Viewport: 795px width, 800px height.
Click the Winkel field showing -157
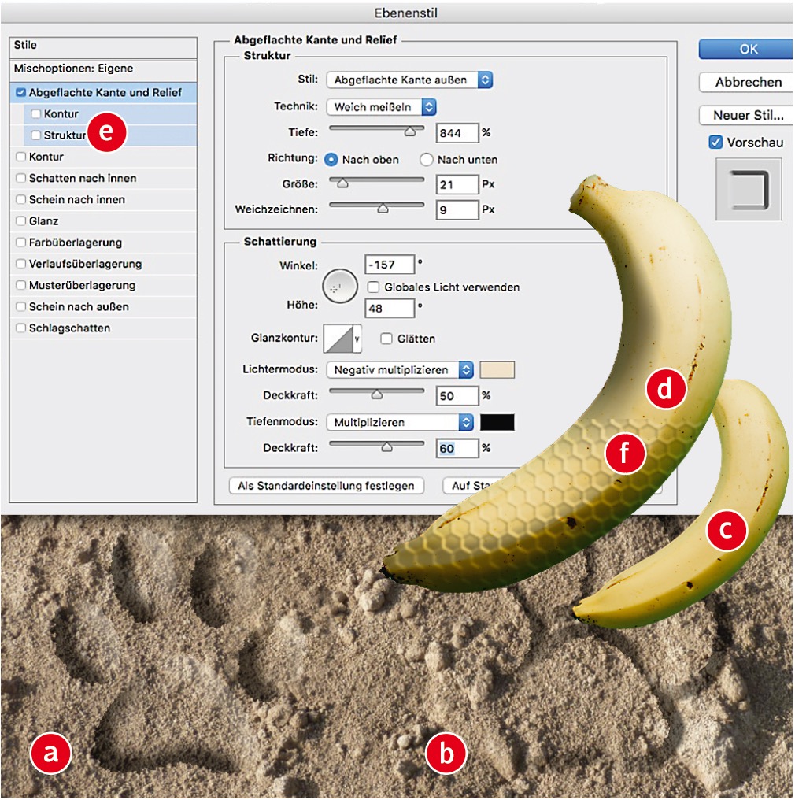(x=390, y=265)
